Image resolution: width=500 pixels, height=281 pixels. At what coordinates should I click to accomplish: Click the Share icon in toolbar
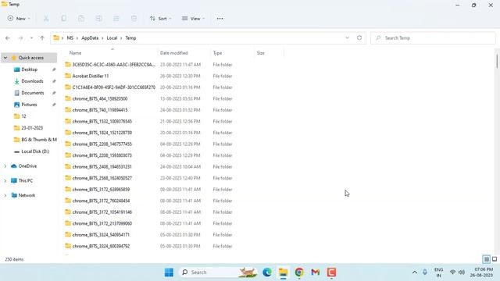116,19
